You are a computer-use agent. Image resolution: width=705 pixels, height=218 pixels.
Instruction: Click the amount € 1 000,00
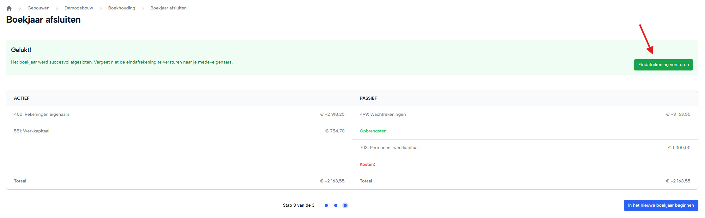coord(679,148)
